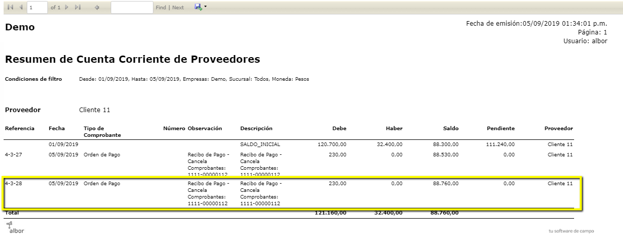Screen dimensions: 623x250
Task: Click the Find link
Action: pos(161,8)
